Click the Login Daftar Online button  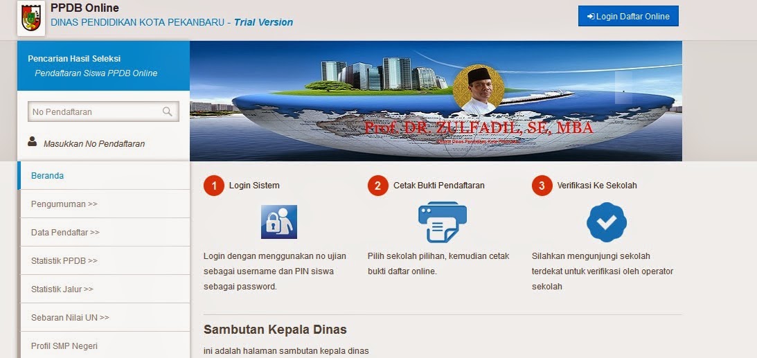628,16
